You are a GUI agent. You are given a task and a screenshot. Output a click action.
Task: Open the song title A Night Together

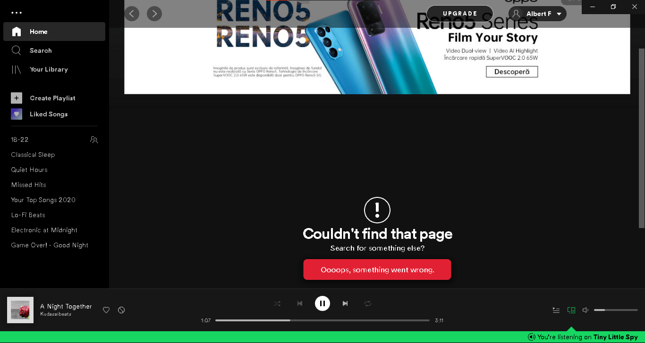pyautogui.click(x=66, y=306)
